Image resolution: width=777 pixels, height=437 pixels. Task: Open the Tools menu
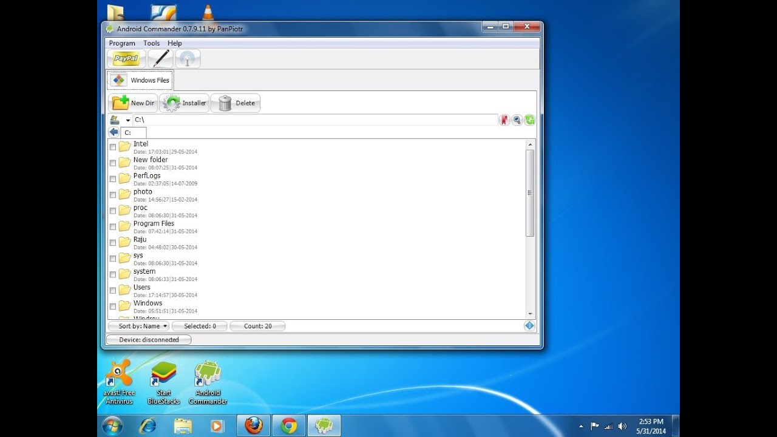click(151, 43)
